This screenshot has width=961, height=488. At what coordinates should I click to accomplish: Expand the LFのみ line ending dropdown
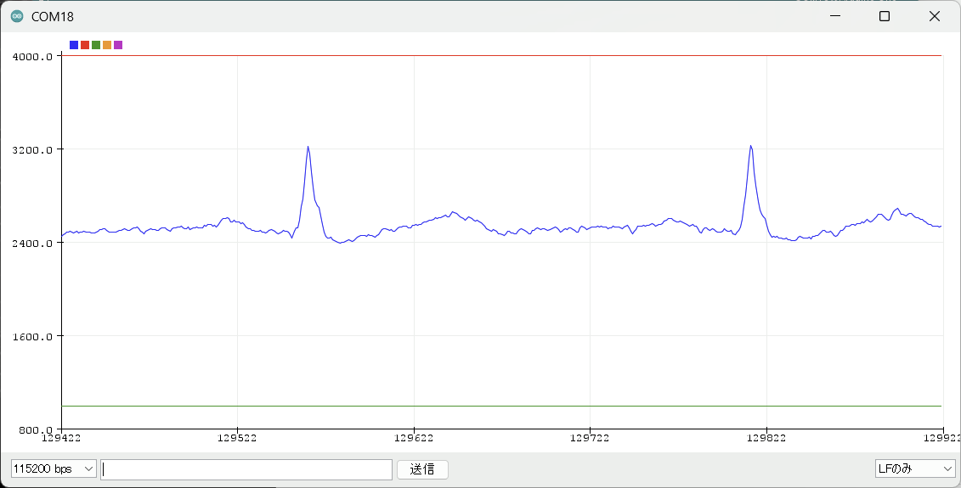coord(915,469)
